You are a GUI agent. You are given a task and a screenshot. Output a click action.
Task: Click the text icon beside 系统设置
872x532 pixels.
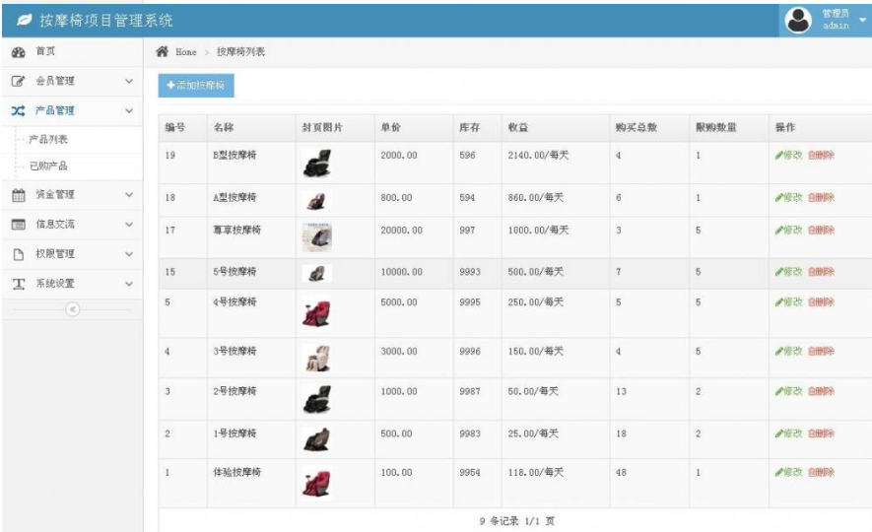(19, 284)
